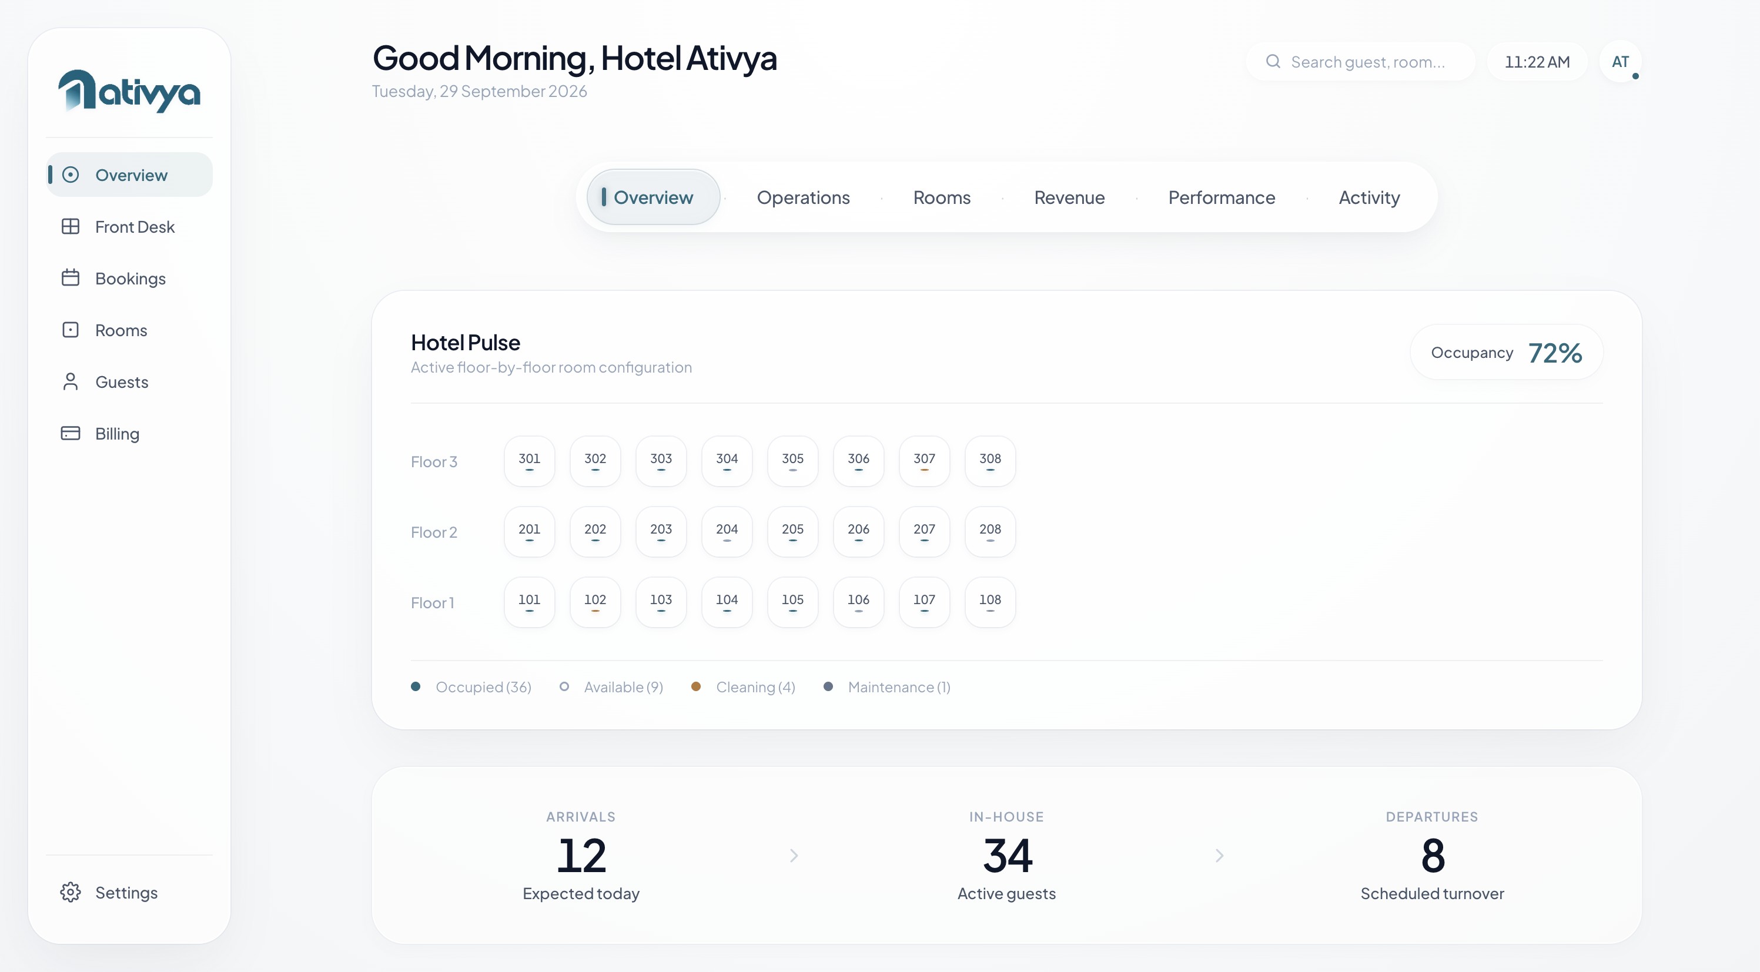Go to Guests in sidebar
Image resolution: width=1760 pixels, height=972 pixels.
(129, 382)
